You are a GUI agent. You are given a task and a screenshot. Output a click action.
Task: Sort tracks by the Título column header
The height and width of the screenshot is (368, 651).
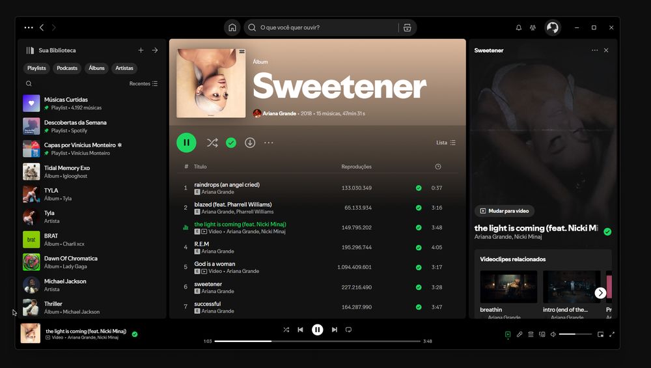200,167
